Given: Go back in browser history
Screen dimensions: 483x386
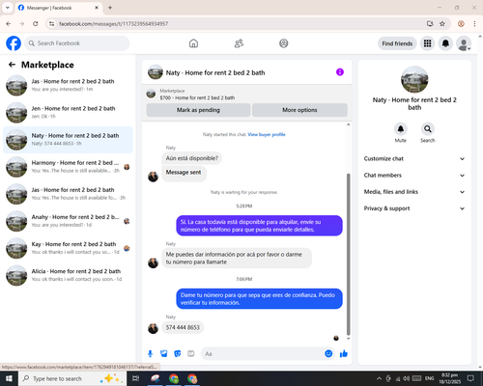Looking at the screenshot, I should click(9, 23).
